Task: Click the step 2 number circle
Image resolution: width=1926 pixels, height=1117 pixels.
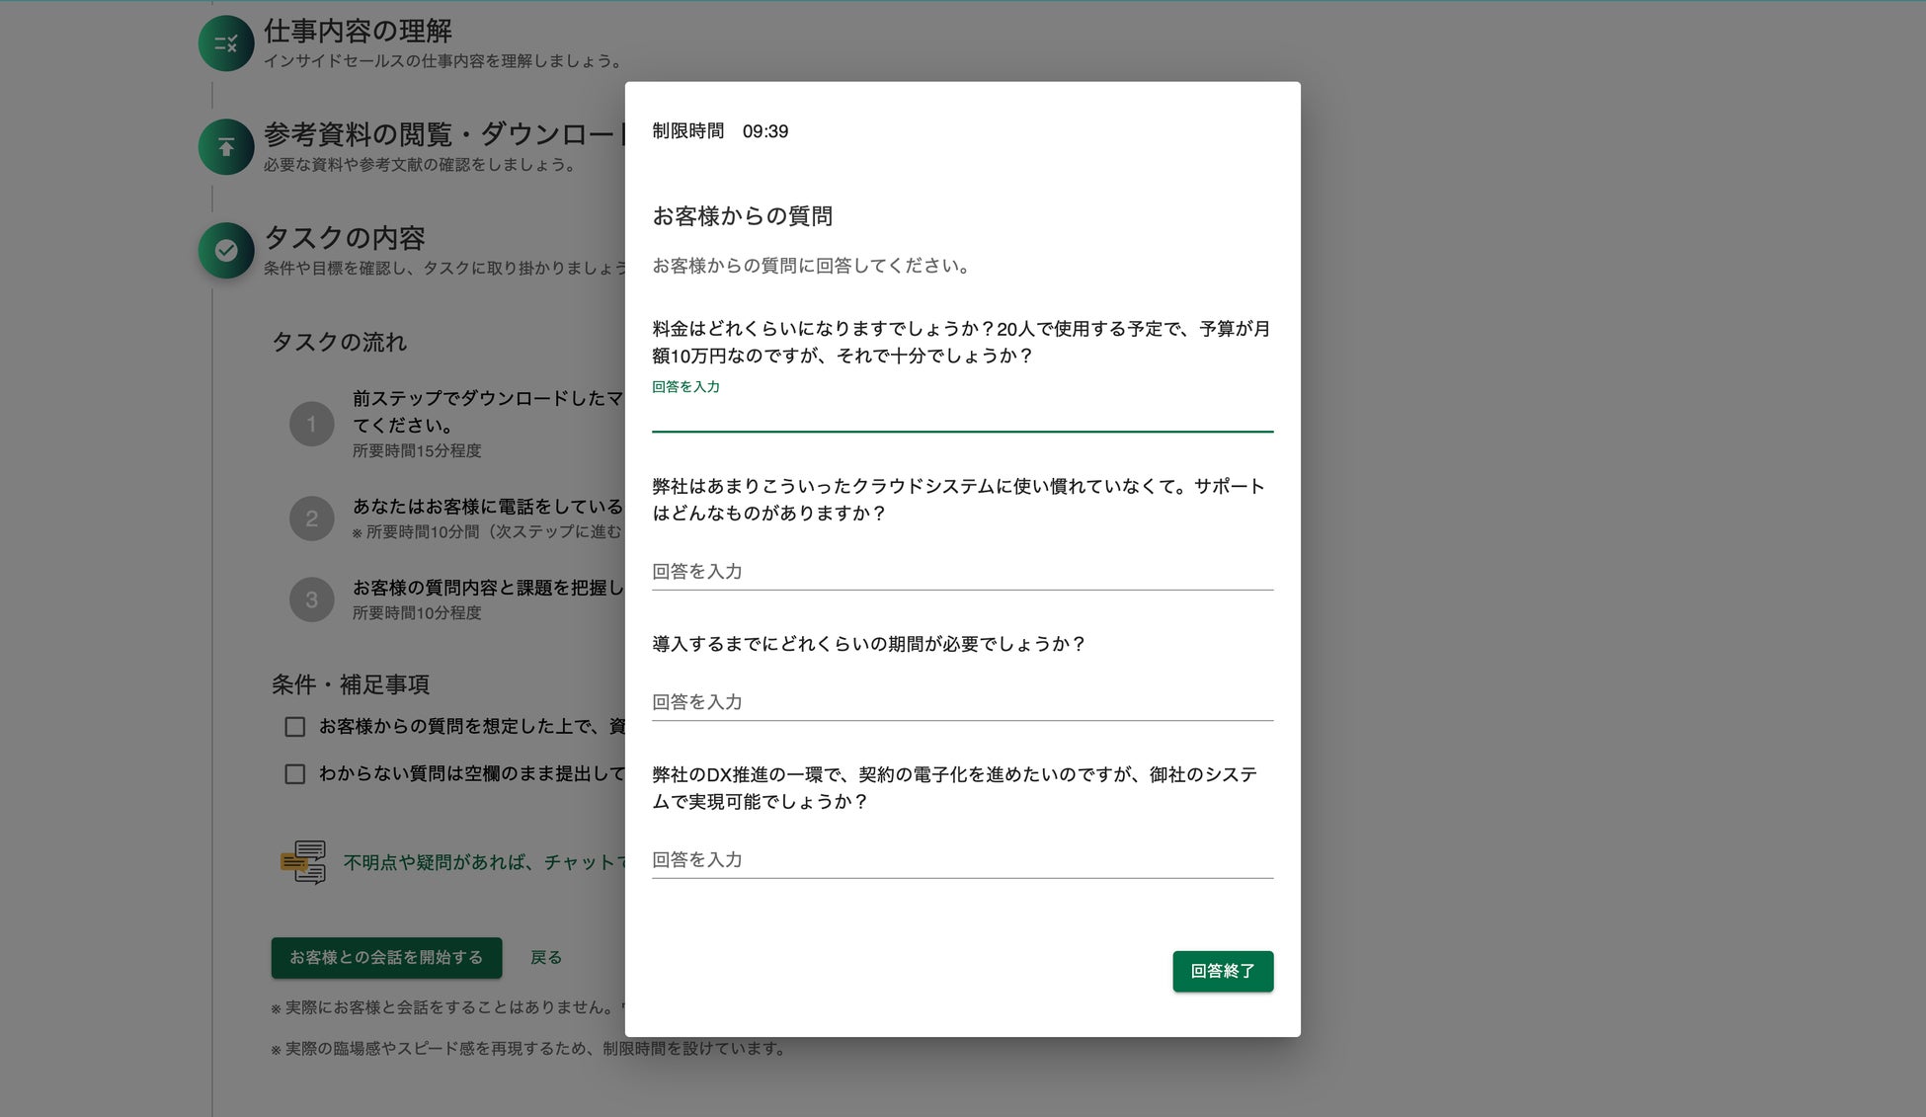Action: pyautogui.click(x=311, y=519)
